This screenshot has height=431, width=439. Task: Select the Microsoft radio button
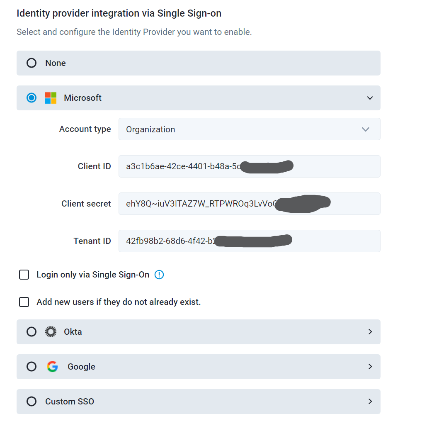32,98
